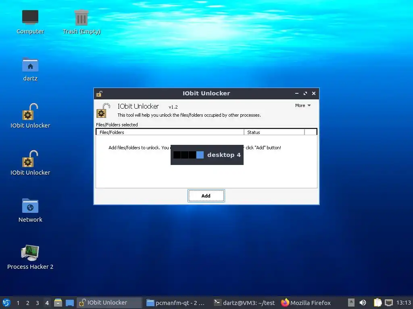Click the padlock icon in IObit Unlocker title bar
Screen dimensions: 413x309
tap(99, 93)
